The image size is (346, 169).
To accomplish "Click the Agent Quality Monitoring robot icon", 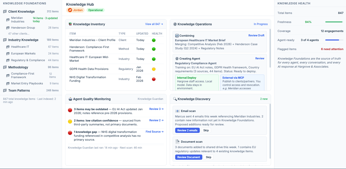I will (x=70, y=99).
